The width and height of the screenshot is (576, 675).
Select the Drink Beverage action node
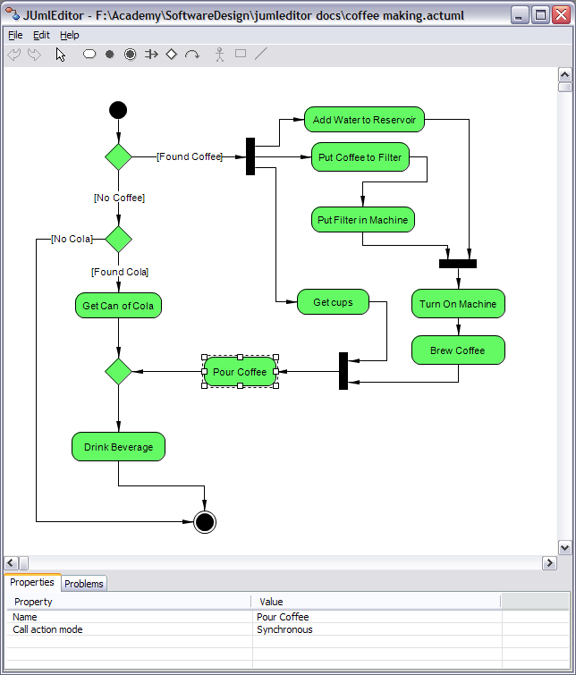pyautogui.click(x=118, y=447)
